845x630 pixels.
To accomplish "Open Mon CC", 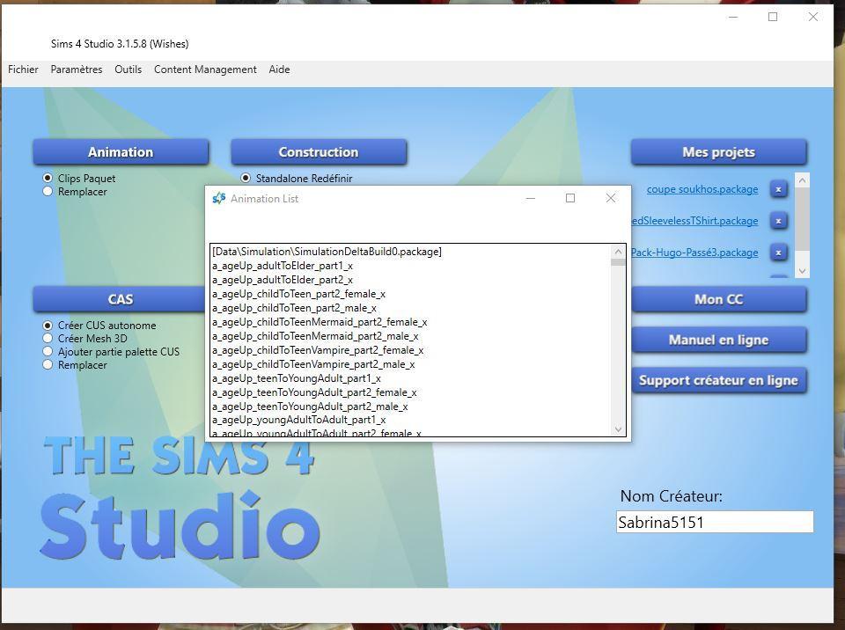I will pyautogui.click(x=719, y=299).
